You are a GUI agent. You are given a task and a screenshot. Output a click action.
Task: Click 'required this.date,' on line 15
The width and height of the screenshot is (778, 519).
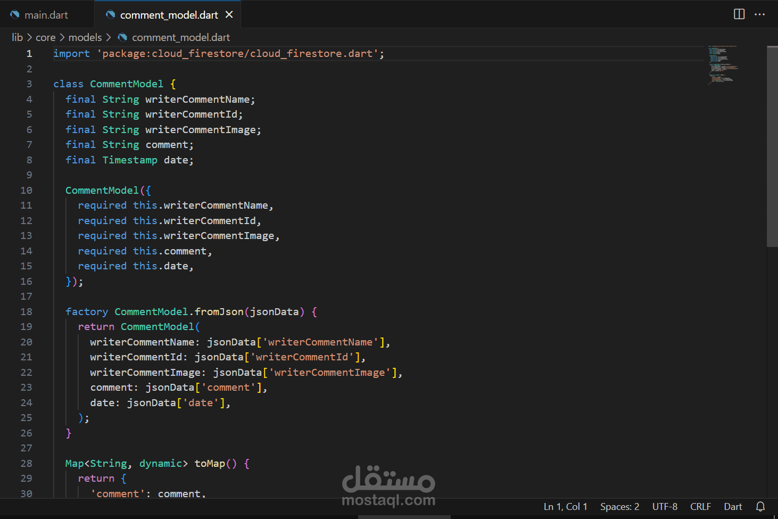click(x=136, y=266)
